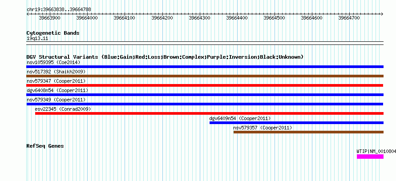Click ruler position 39664200
The image size is (396, 181).
[x=162, y=18]
